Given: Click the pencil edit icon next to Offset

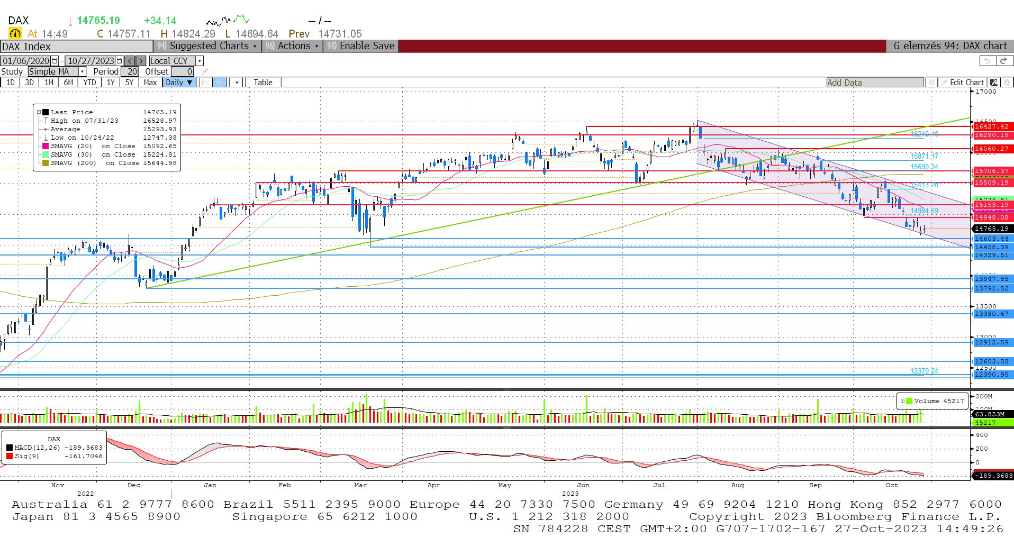Looking at the screenshot, I should coord(205,71).
